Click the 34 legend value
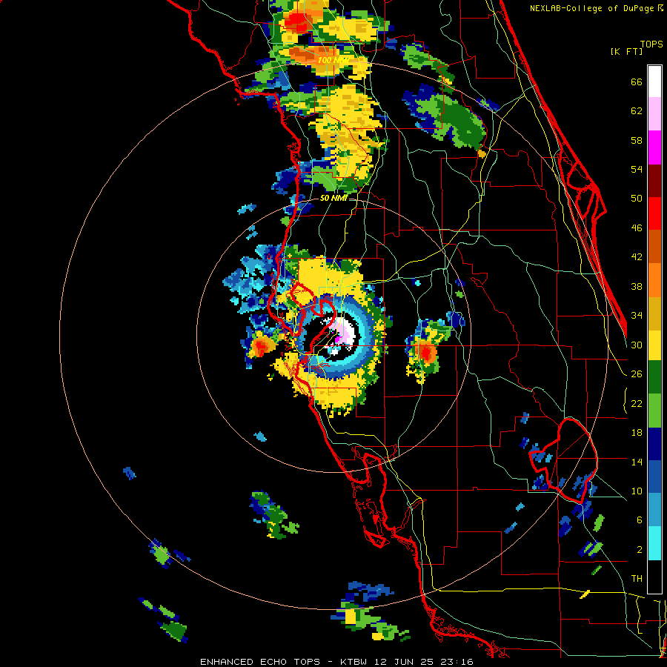The height and width of the screenshot is (667, 667). 637,315
